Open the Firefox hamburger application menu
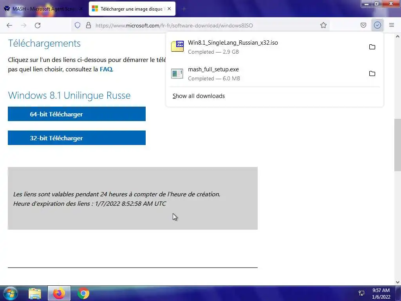The width and height of the screenshot is (401, 301). [x=392, y=25]
